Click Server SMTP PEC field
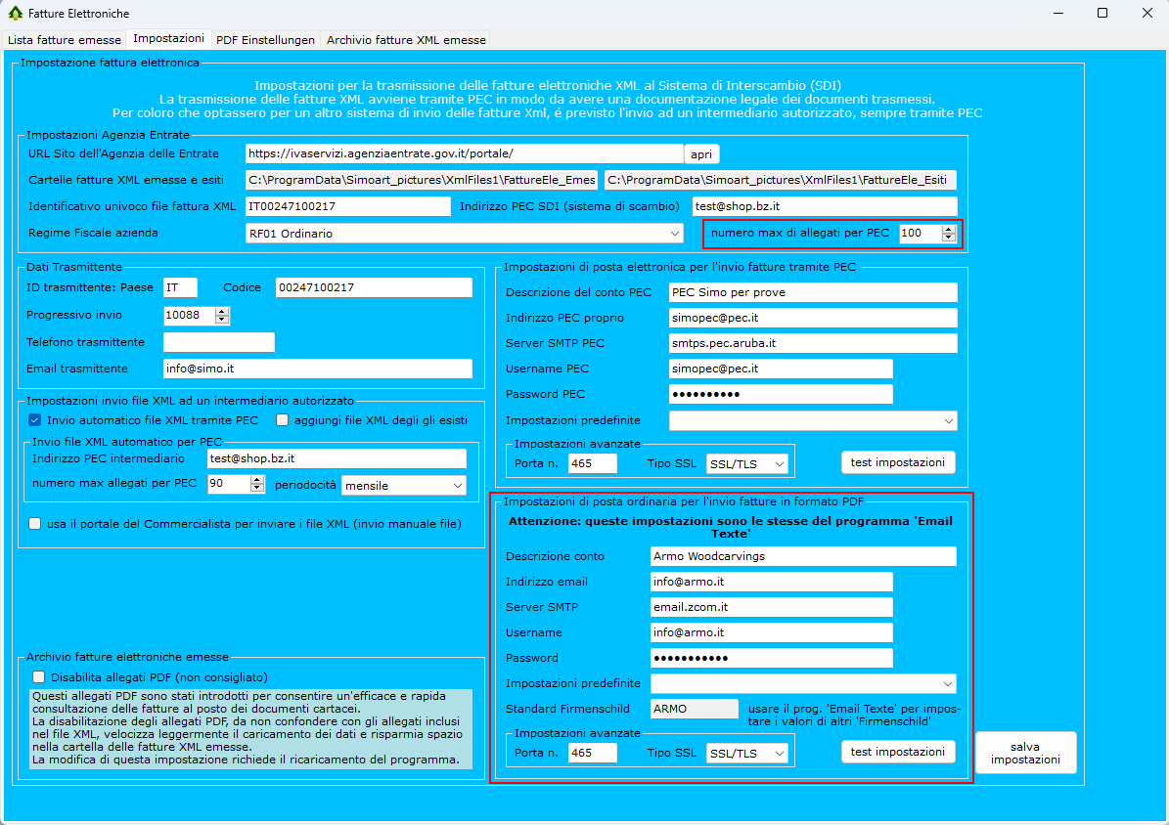This screenshot has height=825, width=1169. point(813,343)
